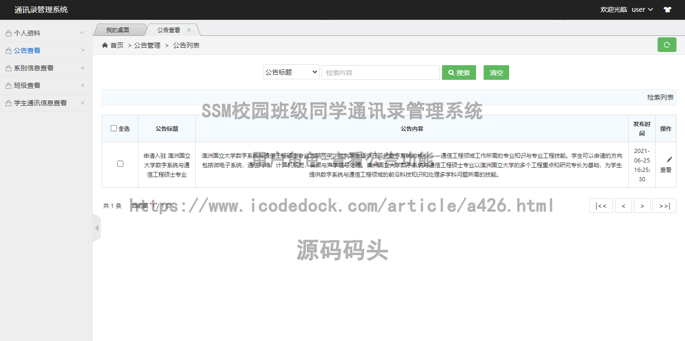The image size is (685, 341).
Task: Click the home icon in the breadcrumb
Action: (x=104, y=44)
